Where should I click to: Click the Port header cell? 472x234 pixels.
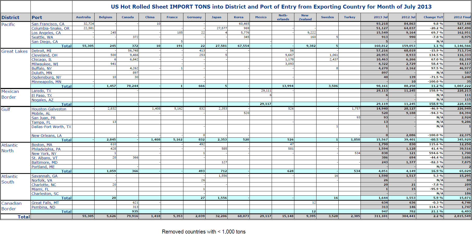[x=37, y=17]
